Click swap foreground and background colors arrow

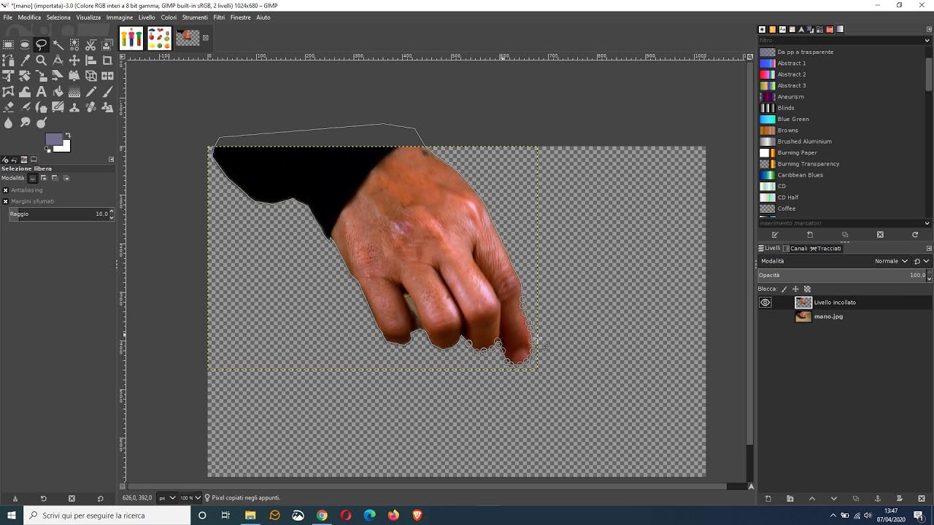coord(68,135)
